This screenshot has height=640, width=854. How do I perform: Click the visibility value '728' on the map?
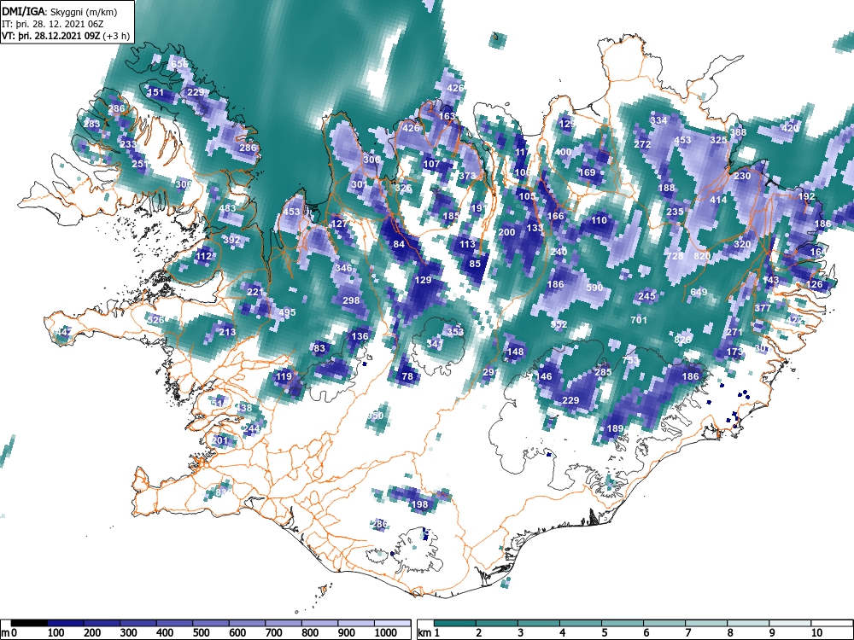coord(675,256)
